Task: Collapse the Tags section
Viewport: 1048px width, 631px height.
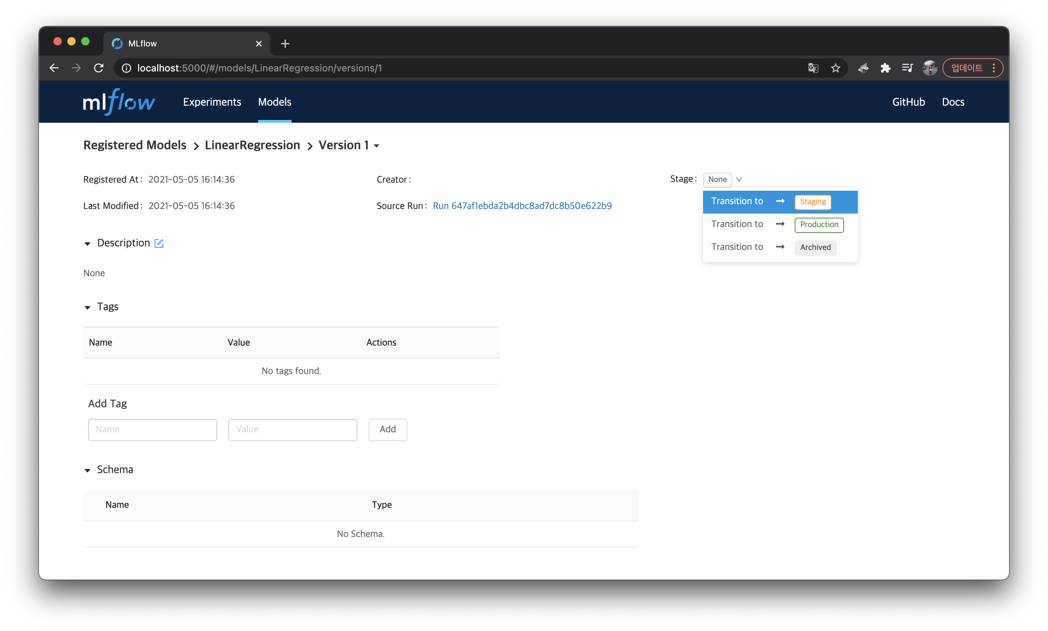Action: (x=87, y=307)
